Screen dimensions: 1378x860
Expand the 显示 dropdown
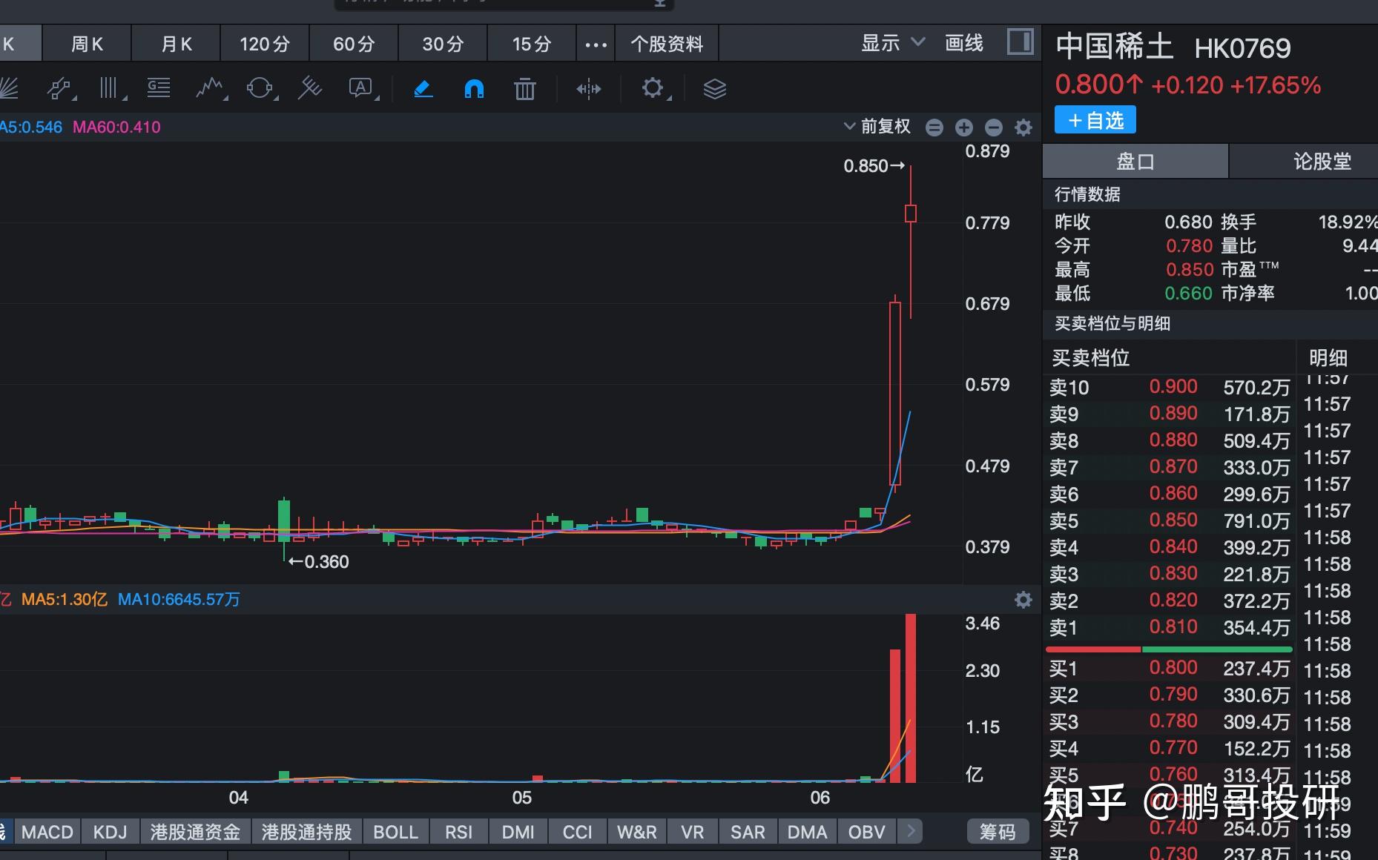(x=893, y=43)
